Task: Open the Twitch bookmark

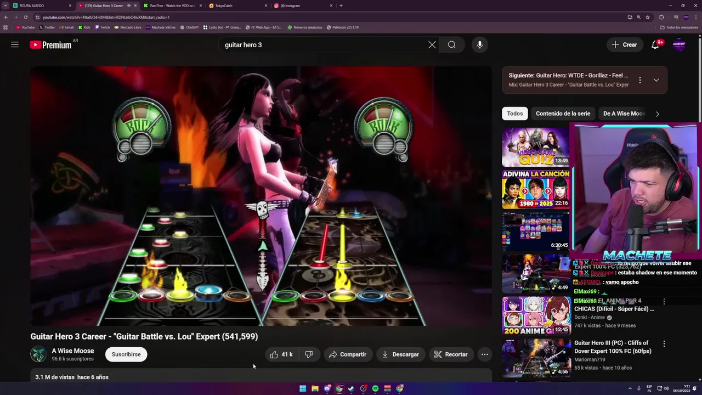Action: click(103, 27)
